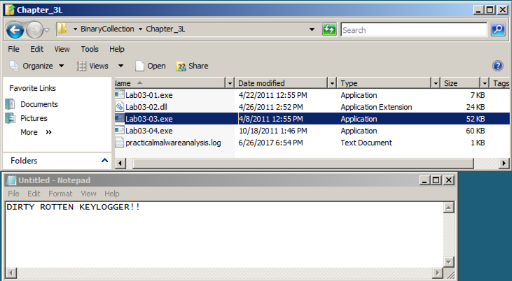Click the practicalmalwareanalysis.log file icon
The width and height of the screenshot is (512, 281).
pyautogui.click(x=120, y=143)
